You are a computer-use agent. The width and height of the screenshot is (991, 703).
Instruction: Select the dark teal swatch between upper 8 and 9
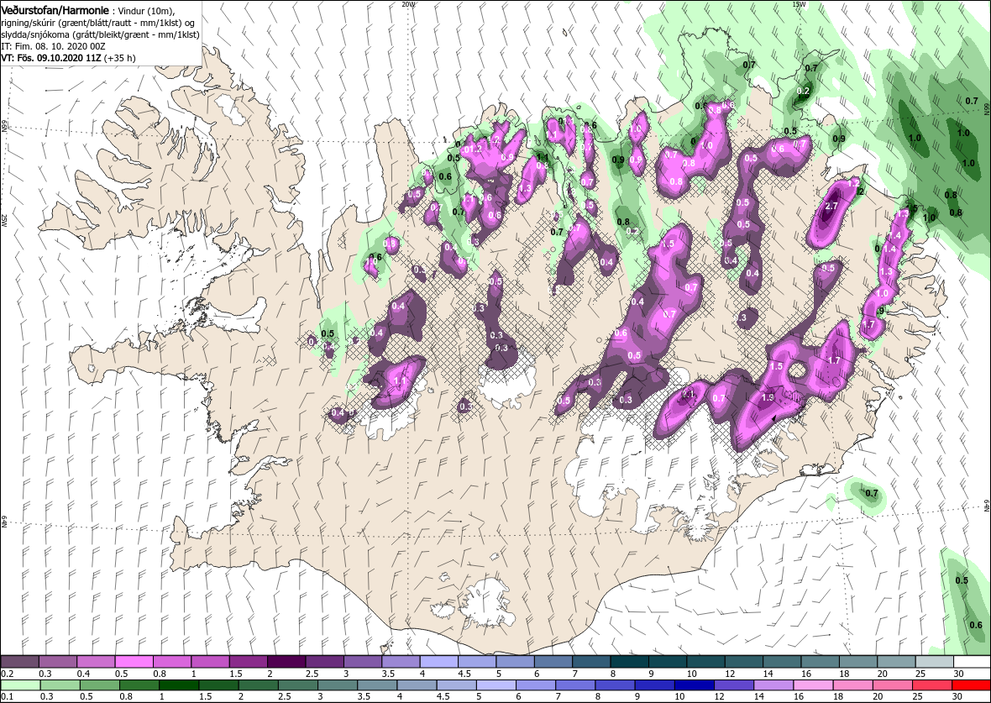point(630,661)
